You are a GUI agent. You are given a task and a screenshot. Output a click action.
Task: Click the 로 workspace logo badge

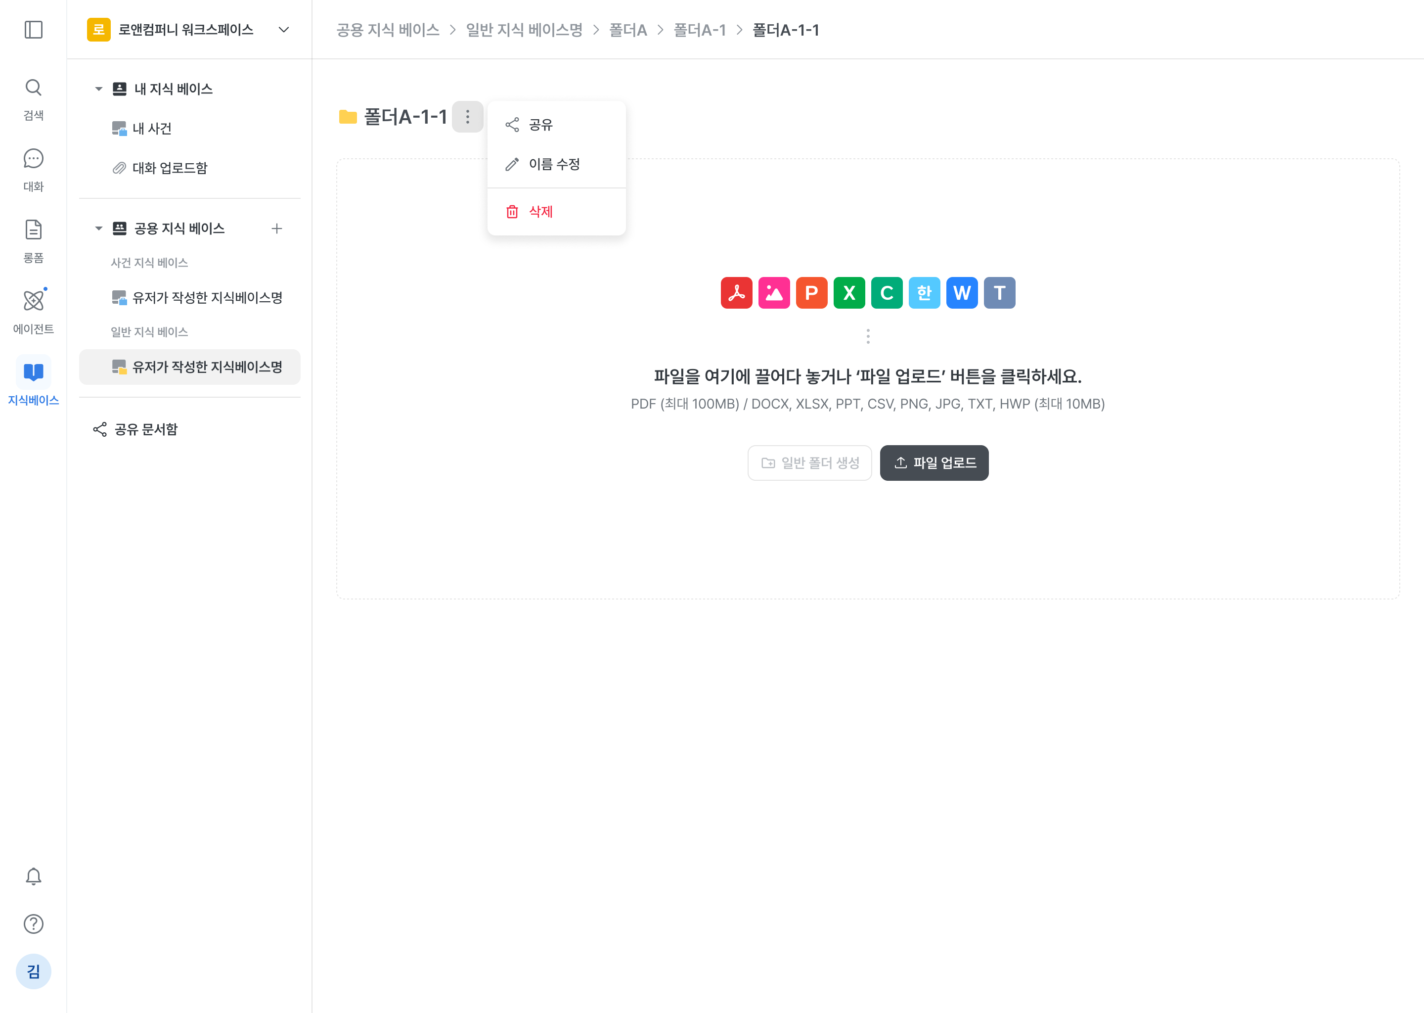[x=98, y=29]
